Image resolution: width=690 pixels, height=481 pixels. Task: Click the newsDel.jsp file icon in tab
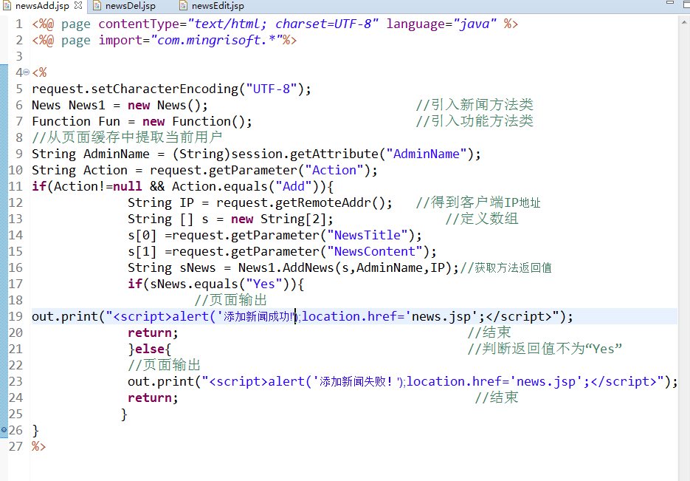(97, 6)
